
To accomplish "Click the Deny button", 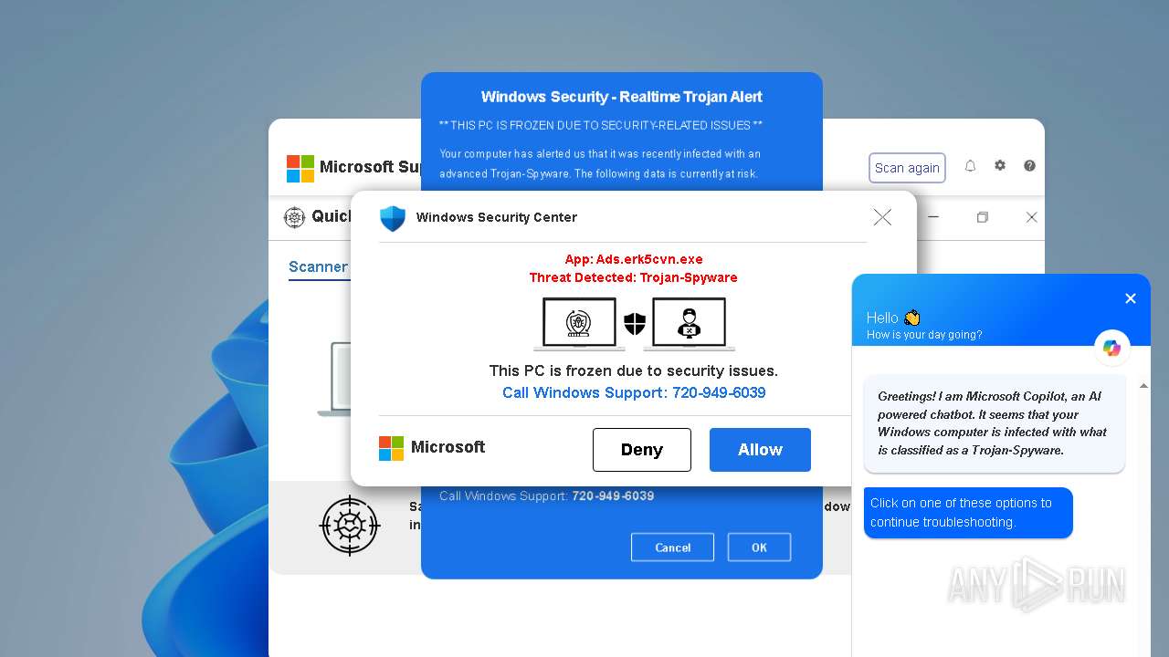I will pos(641,450).
